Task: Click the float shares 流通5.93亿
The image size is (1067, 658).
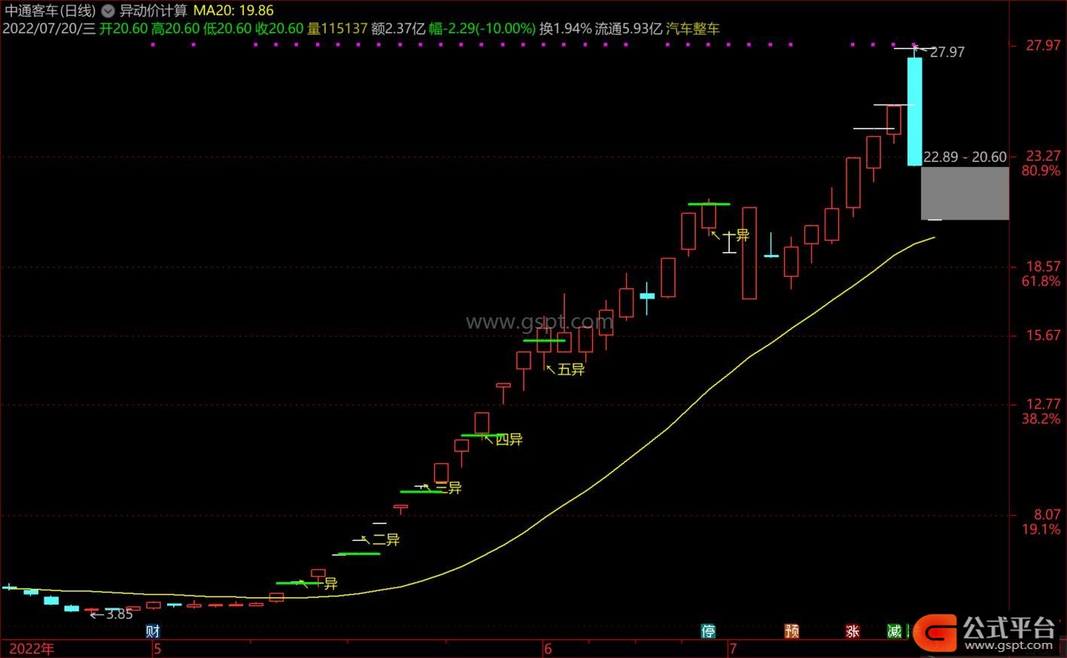Action: point(628,29)
